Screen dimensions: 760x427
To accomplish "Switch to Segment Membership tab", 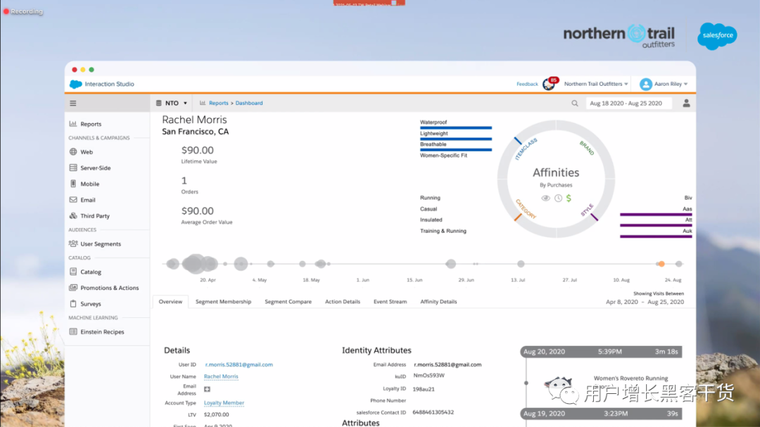I will click(x=224, y=302).
